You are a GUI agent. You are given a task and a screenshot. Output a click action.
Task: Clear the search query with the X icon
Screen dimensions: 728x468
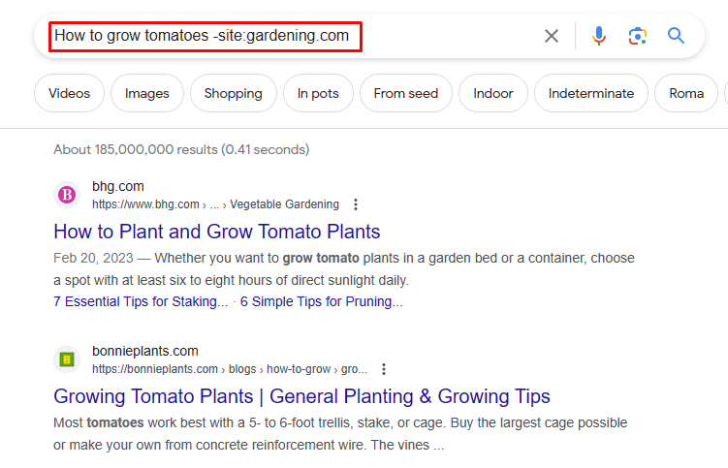coord(552,36)
